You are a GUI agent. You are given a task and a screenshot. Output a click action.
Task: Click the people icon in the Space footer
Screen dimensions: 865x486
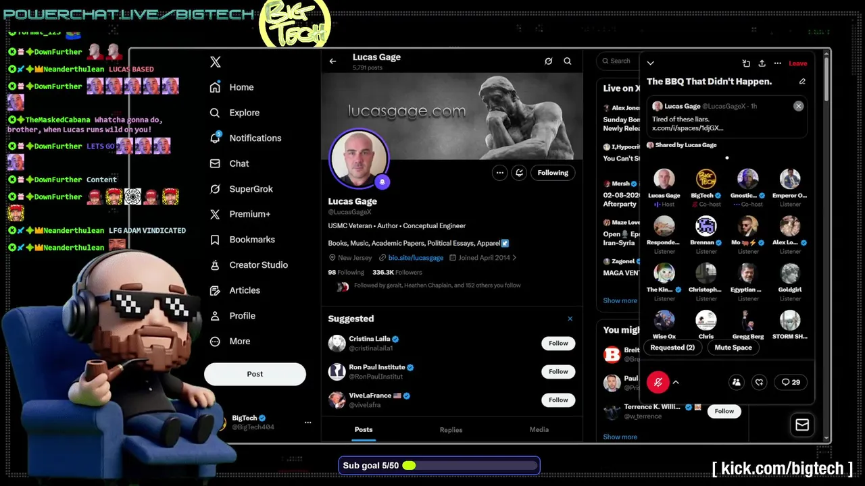(x=737, y=383)
